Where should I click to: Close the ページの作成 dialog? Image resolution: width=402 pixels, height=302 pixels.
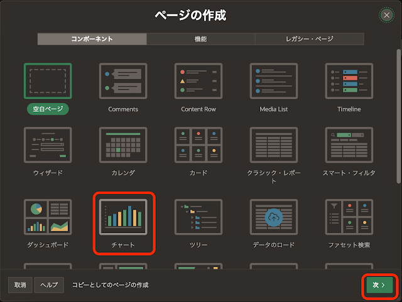(x=387, y=15)
